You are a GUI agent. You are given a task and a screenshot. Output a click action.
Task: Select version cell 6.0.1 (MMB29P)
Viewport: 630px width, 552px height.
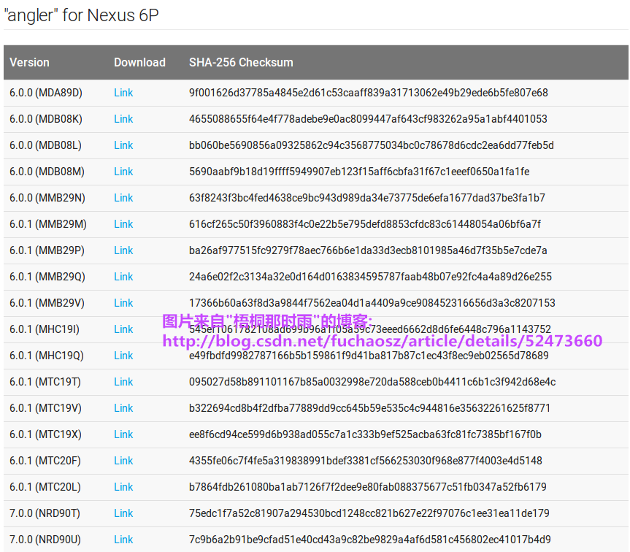pyautogui.click(x=47, y=250)
